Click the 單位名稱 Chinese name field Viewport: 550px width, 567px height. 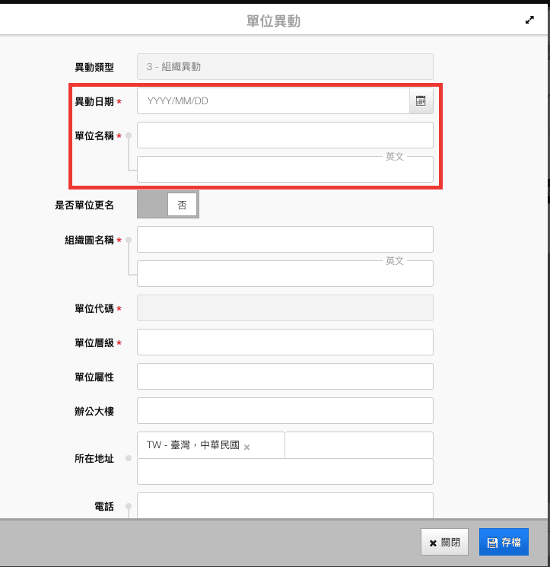[x=285, y=135]
